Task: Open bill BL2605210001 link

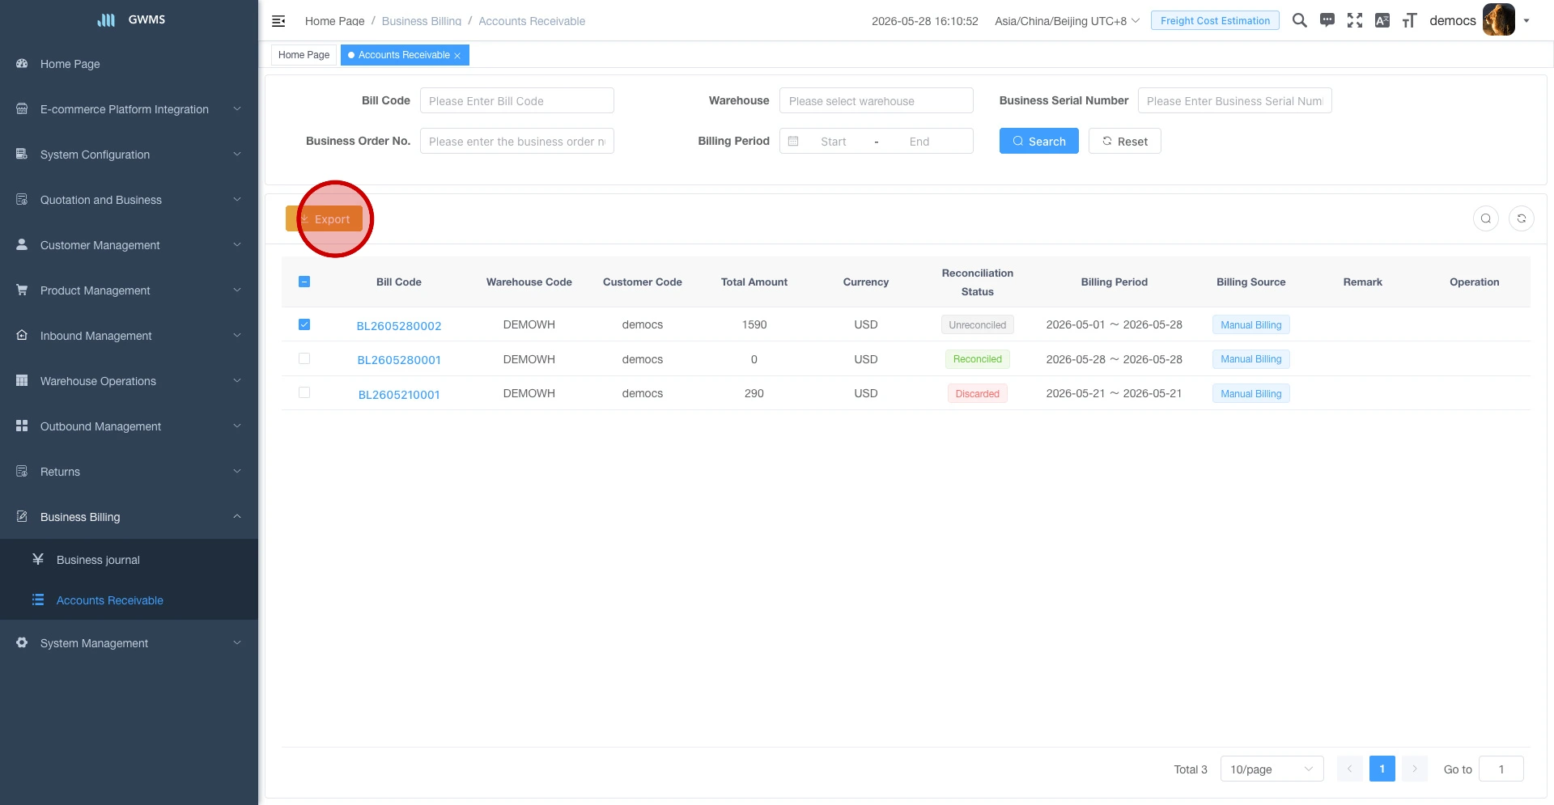Action: 399,394
